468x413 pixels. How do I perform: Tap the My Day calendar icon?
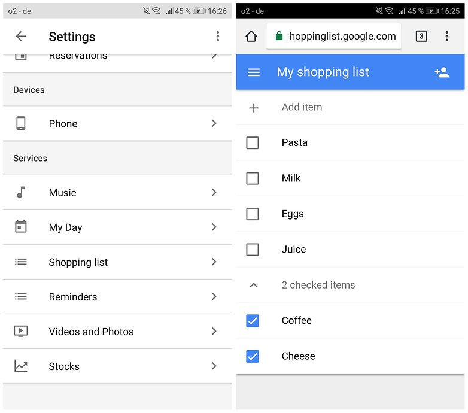pyautogui.click(x=20, y=226)
